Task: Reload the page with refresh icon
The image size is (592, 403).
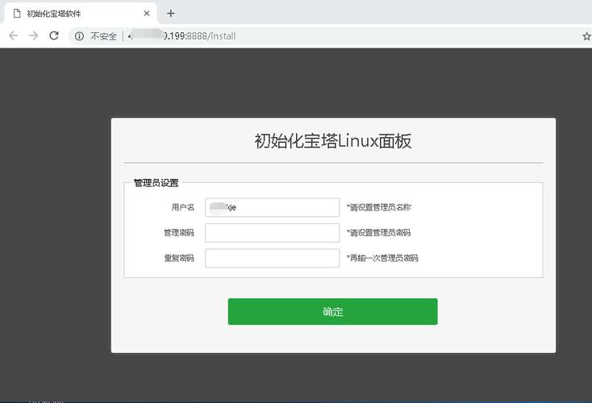Action: (x=54, y=35)
